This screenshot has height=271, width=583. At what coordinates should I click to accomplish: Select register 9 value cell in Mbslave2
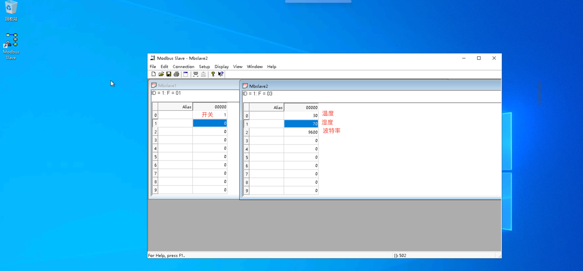tap(301, 191)
